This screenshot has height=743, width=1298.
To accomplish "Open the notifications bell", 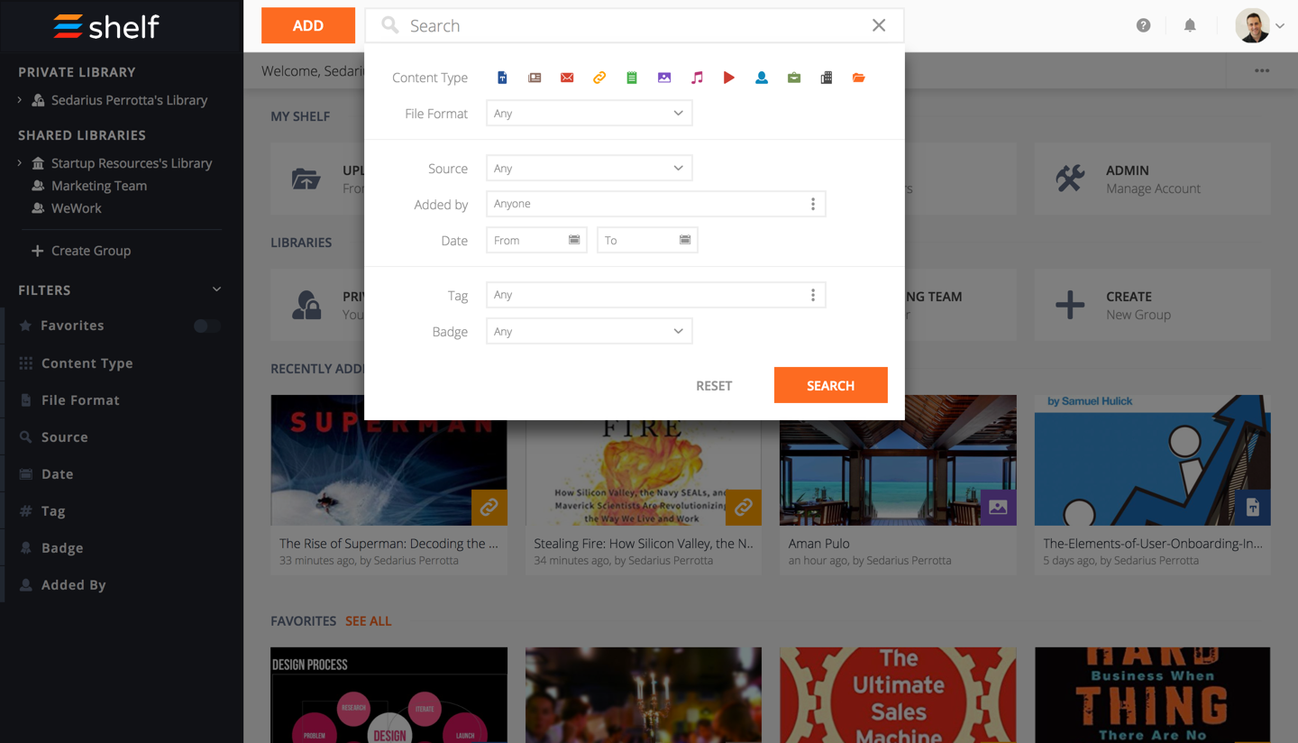I will 1190,25.
